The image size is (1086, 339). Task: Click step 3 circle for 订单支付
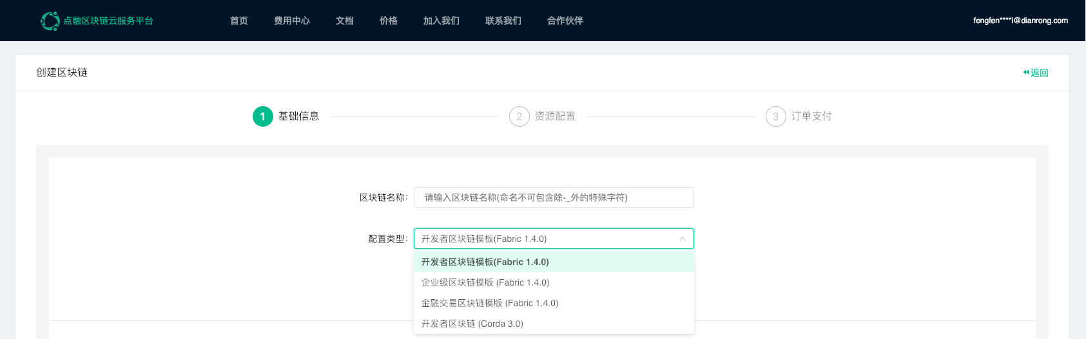click(x=776, y=116)
